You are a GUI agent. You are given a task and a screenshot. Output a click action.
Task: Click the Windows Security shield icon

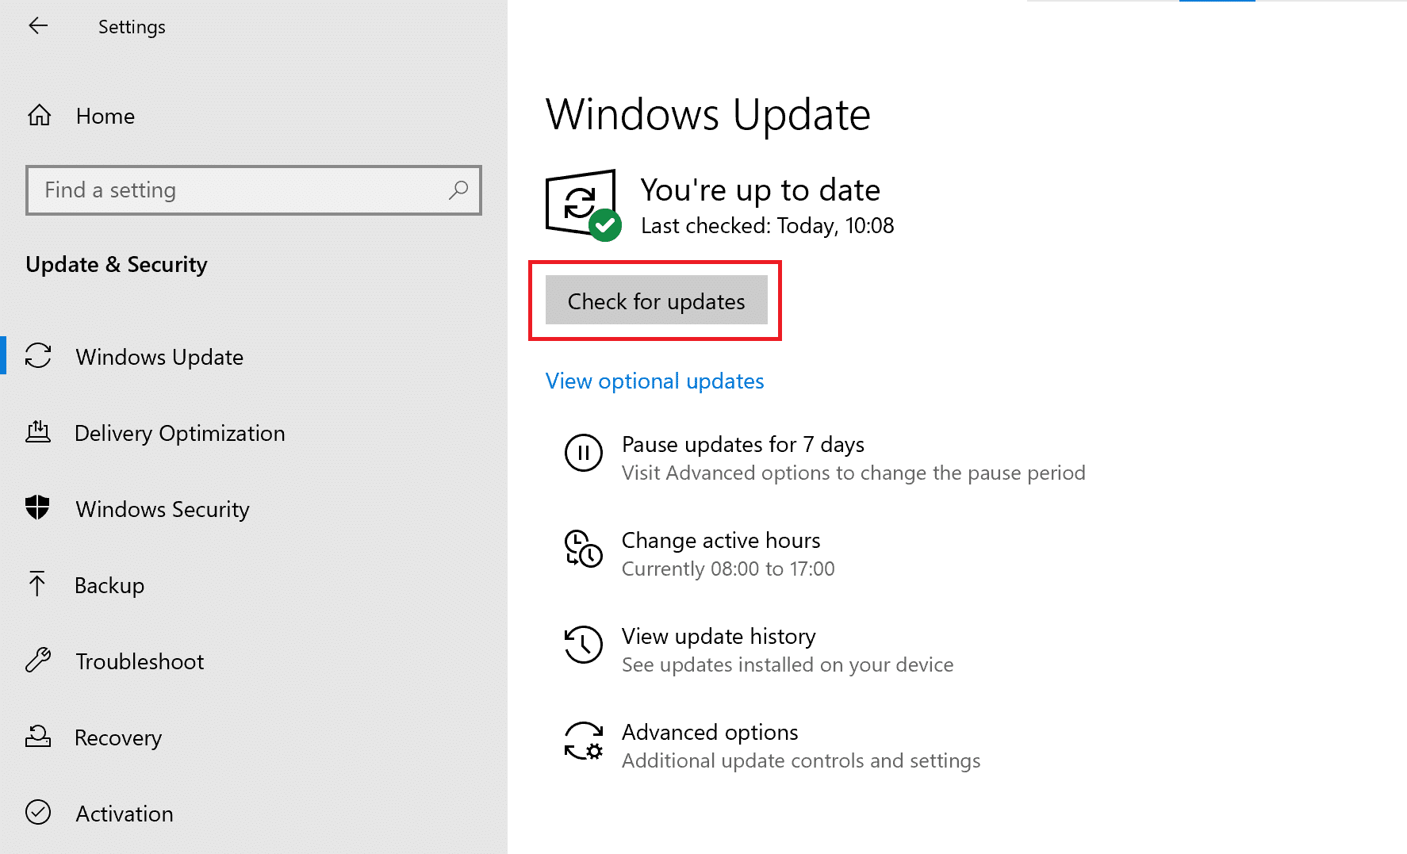pos(38,508)
